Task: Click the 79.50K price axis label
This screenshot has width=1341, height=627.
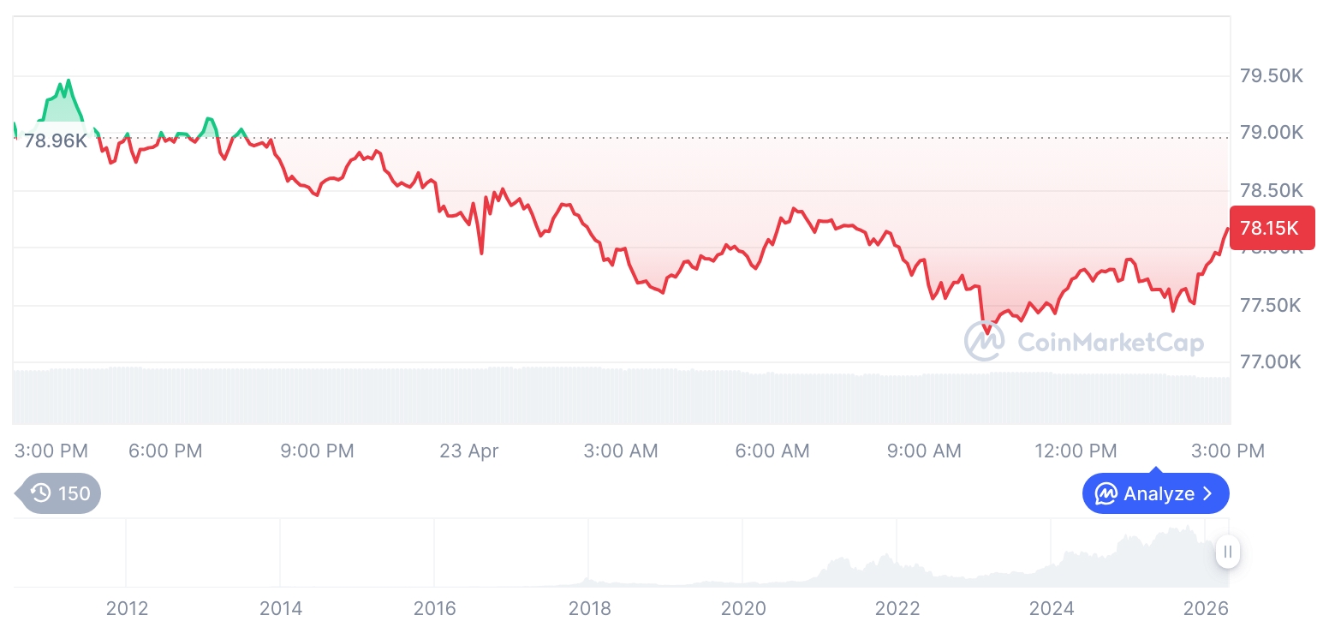Action: (x=1271, y=76)
